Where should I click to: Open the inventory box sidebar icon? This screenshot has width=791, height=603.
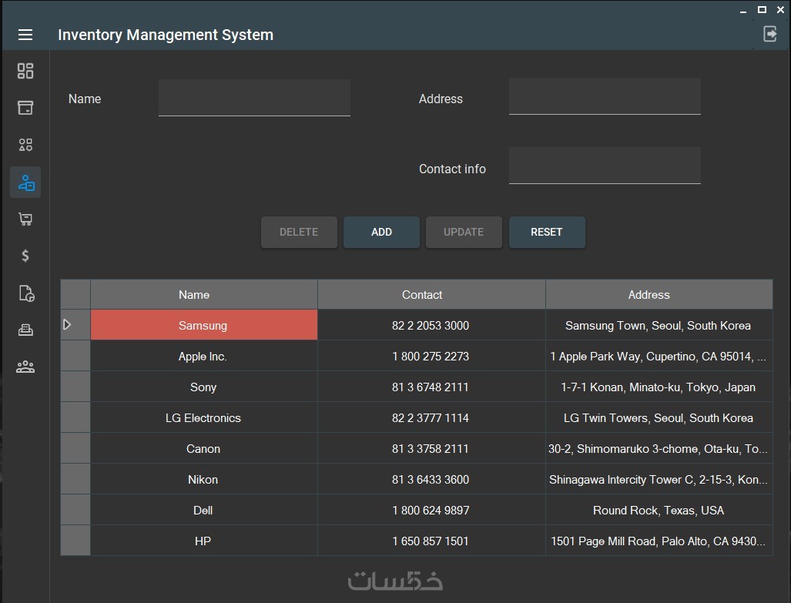25,108
